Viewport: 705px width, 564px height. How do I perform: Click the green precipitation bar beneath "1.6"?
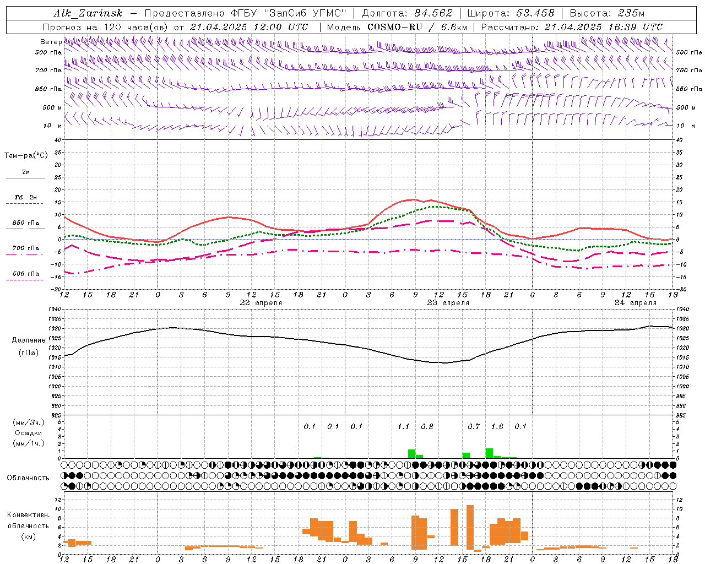(489, 453)
